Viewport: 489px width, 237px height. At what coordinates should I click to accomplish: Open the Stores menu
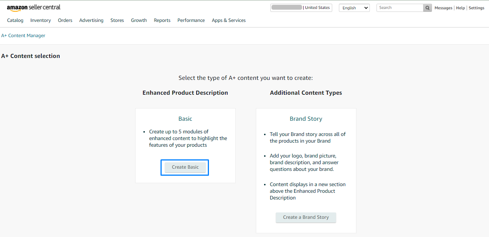(x=117, y=20)
